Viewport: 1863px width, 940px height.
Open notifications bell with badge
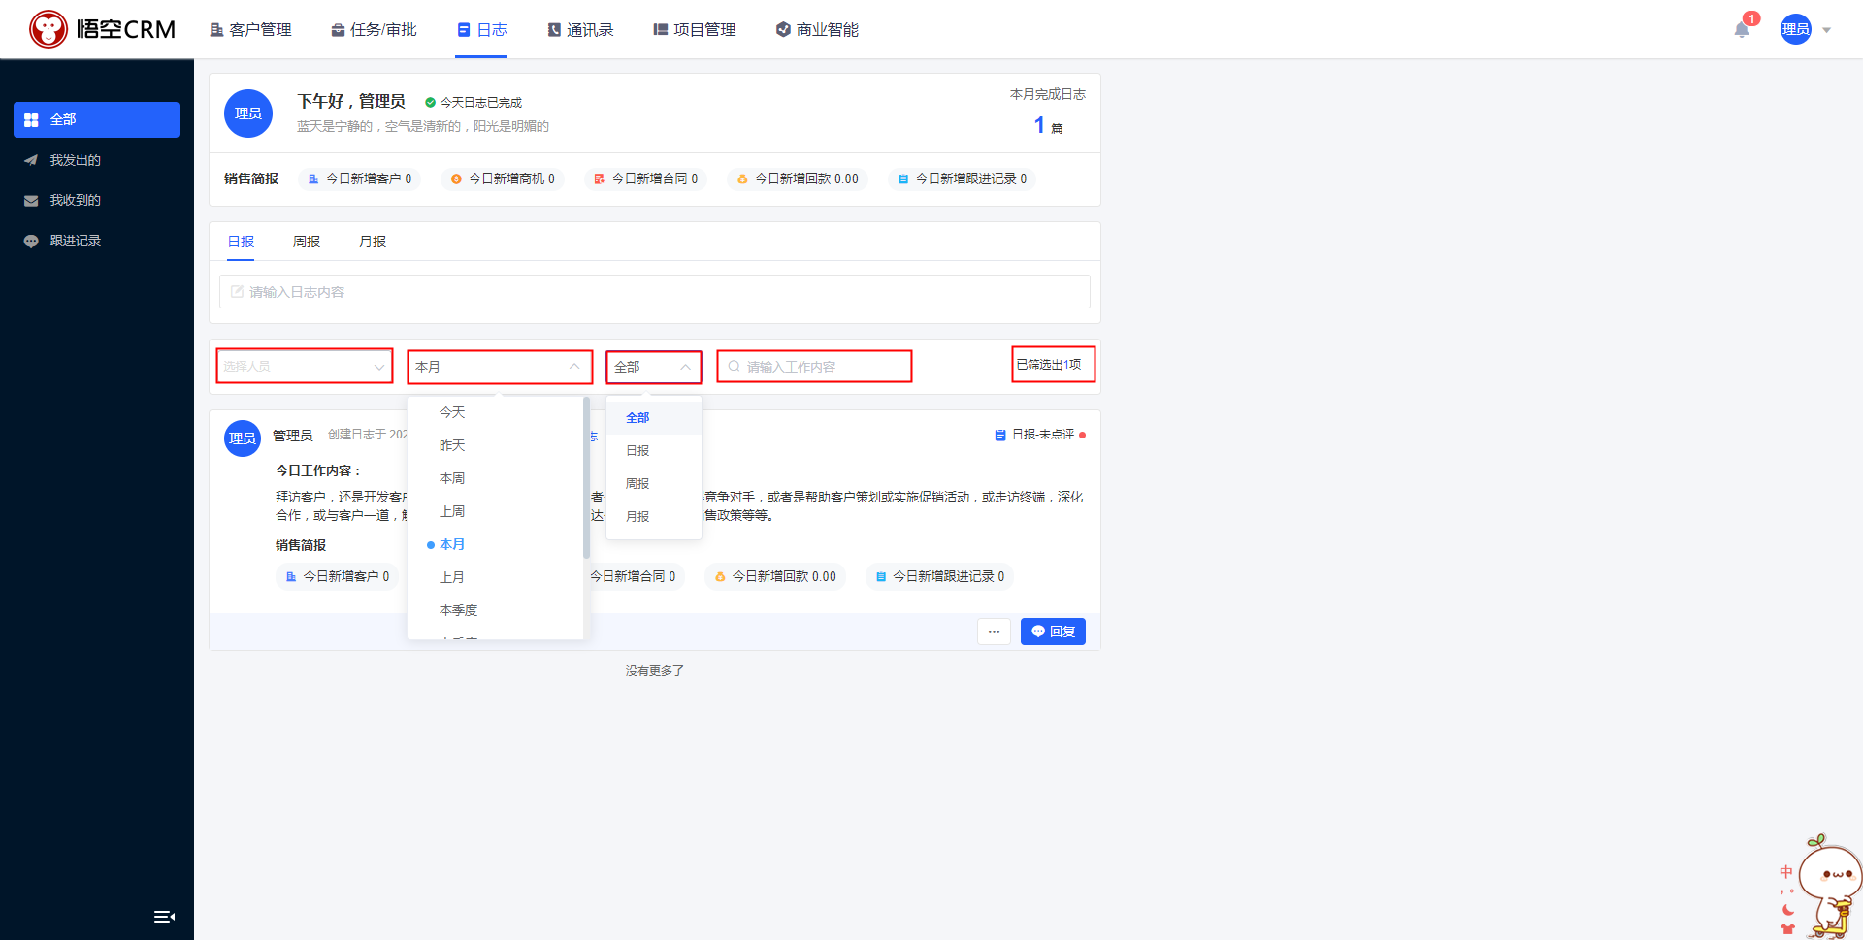(1743, 28)
